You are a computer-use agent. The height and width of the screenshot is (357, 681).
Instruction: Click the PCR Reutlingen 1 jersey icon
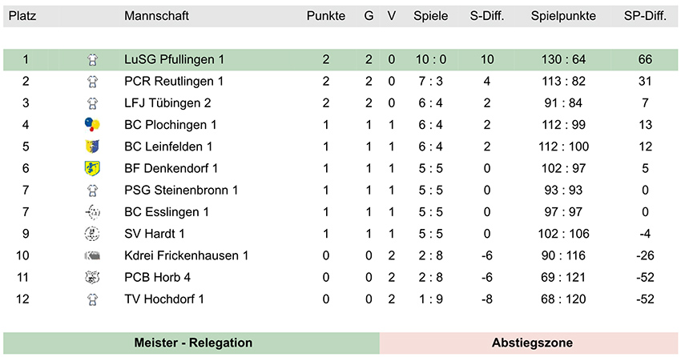pos(92,82)
